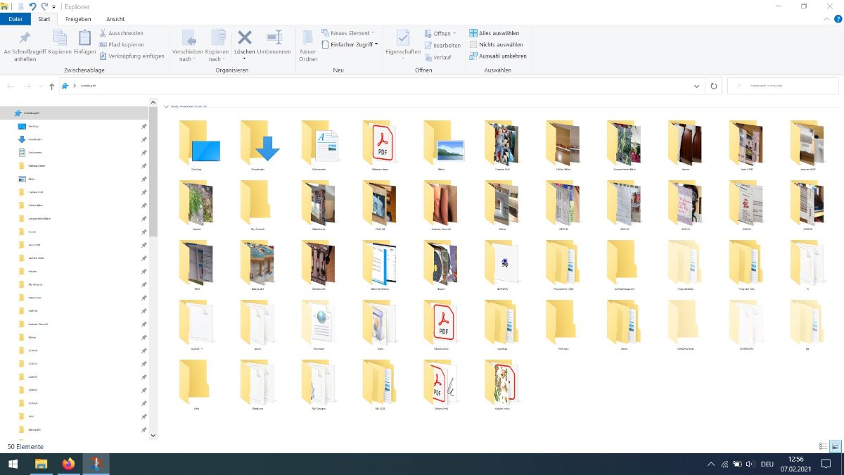Screen dimensions: 844x475
Task: Go up one folder level arrow
Action: click(x=52, y=86)
